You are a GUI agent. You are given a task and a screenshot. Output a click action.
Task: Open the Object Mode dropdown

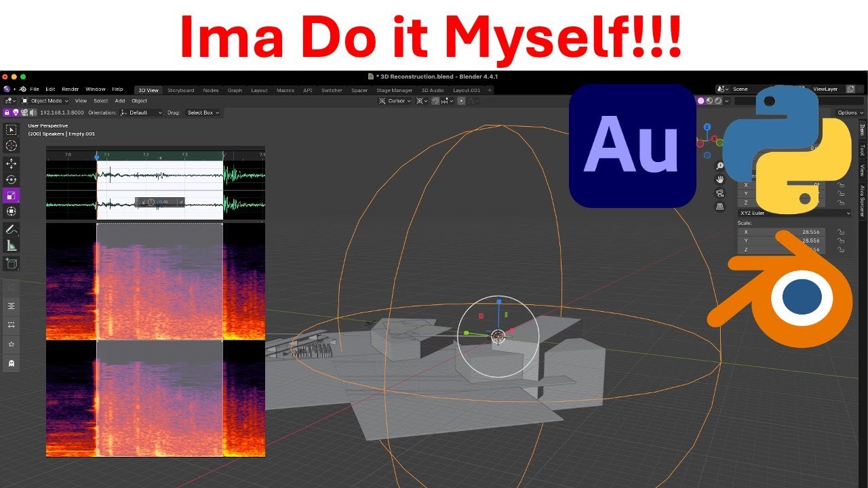coord(45,101)
